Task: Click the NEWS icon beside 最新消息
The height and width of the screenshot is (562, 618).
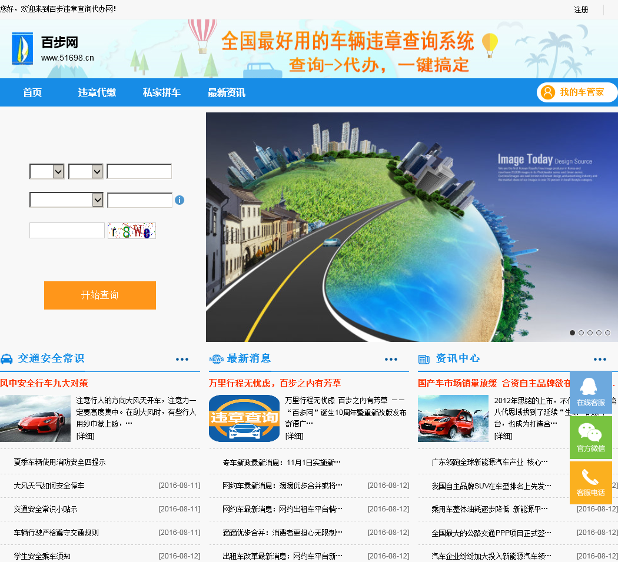Action: [x=217, y=359]
